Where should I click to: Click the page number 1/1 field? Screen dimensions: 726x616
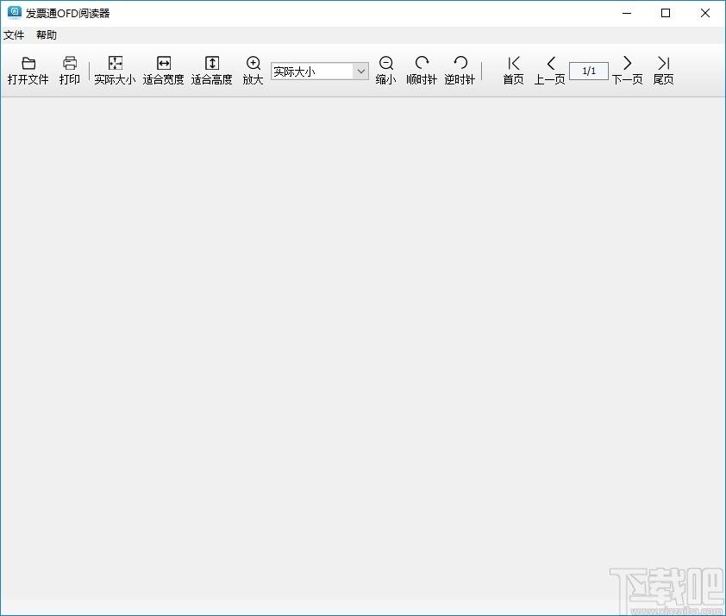589,71
